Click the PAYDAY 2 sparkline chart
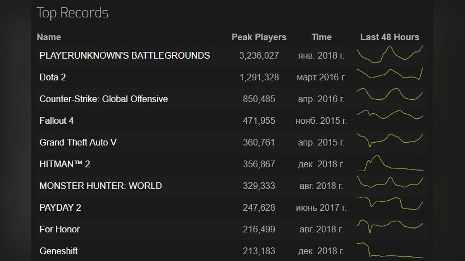The width and height of the screenshot is (465, 261). (x=390, y=203)
